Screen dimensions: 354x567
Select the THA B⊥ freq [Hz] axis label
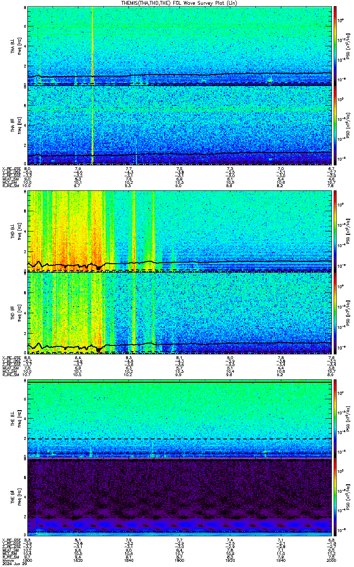(15, 46)
